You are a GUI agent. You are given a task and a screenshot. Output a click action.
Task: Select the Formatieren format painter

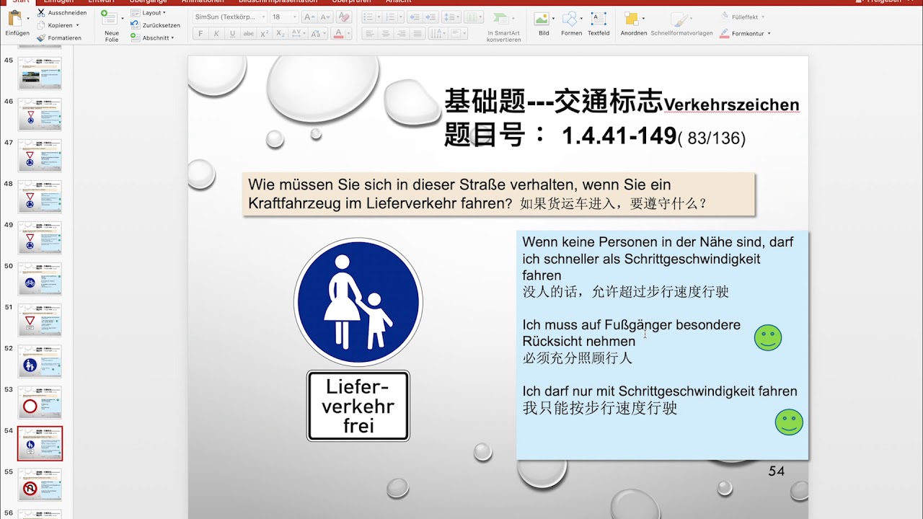click(59, 37)
